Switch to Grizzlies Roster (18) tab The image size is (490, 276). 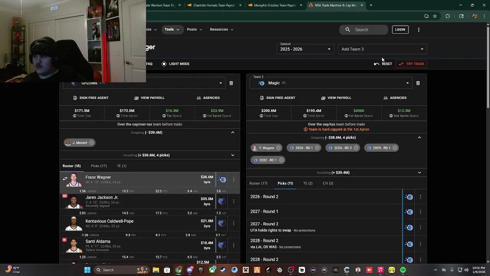pos(72,166)
